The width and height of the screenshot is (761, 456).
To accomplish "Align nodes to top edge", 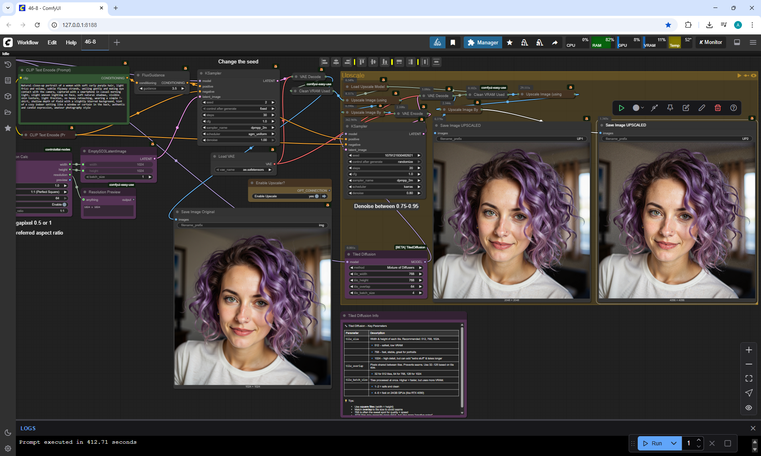I will click(x=361, y=62).
